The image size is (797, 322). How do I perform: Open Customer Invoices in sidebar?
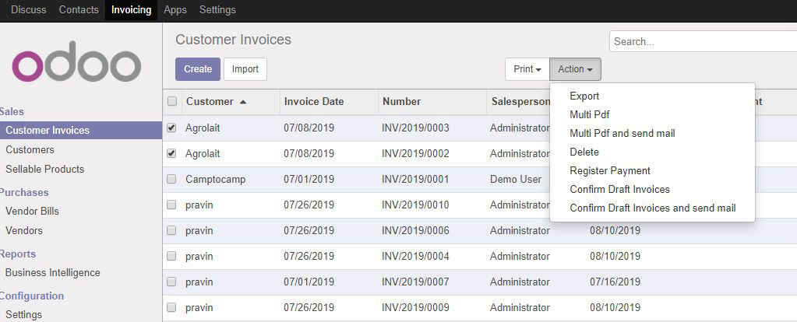[81, 131]
